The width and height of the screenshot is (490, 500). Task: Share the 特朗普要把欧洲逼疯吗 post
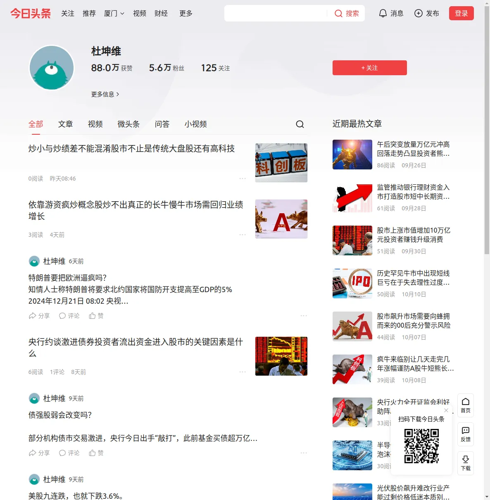(39, 316)
